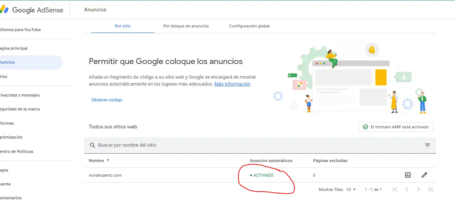Click the excluded pages value 0

pos(314,175)
